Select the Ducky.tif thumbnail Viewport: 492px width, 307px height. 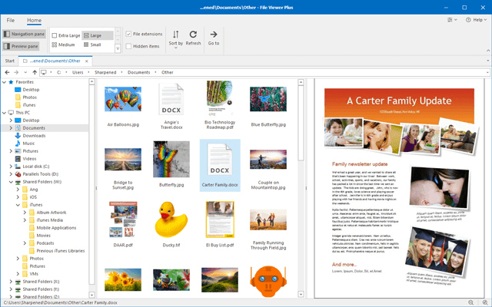pos(171,223)
